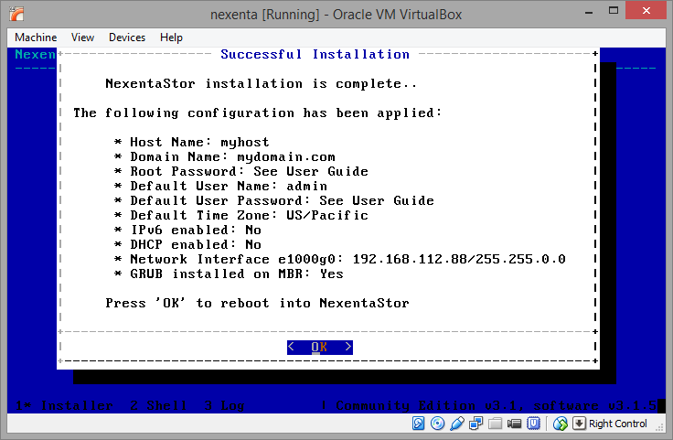Viewport: 673px width, 440px height.
Task: Click the Community Edition v3.1 status text
Action: point(497,405)
